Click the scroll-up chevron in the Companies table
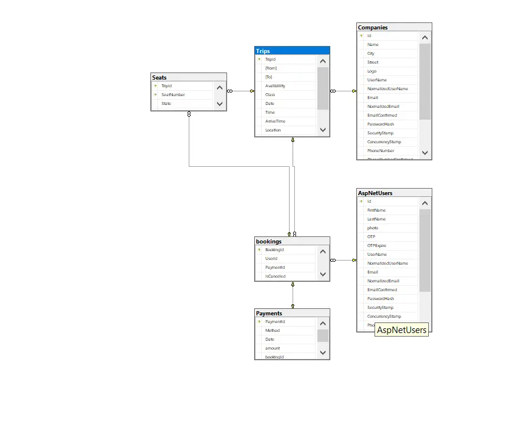The width and height of the screenshot is (532, 425). (425, 36)
